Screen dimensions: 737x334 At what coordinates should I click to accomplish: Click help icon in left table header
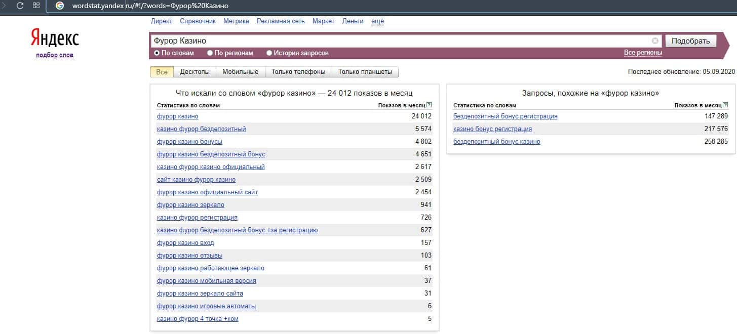pyautogui.click(x=429, y=105)
